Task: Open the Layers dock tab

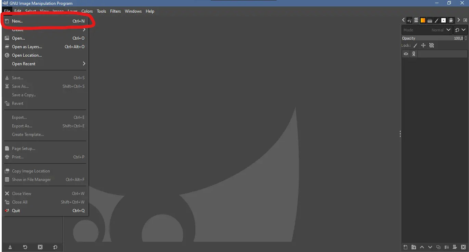Action: [416, 20]
